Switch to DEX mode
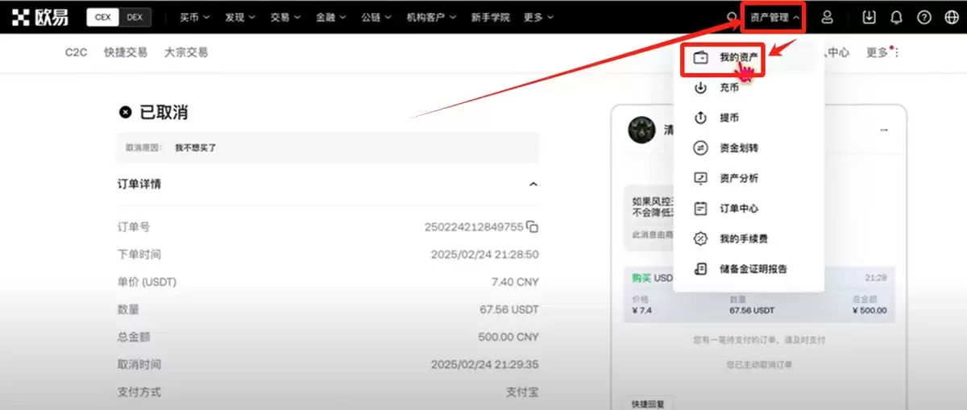The height and width of the screenshot is (410, 967). point(134,17)
